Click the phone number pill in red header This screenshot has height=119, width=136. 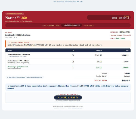point(72,25)
